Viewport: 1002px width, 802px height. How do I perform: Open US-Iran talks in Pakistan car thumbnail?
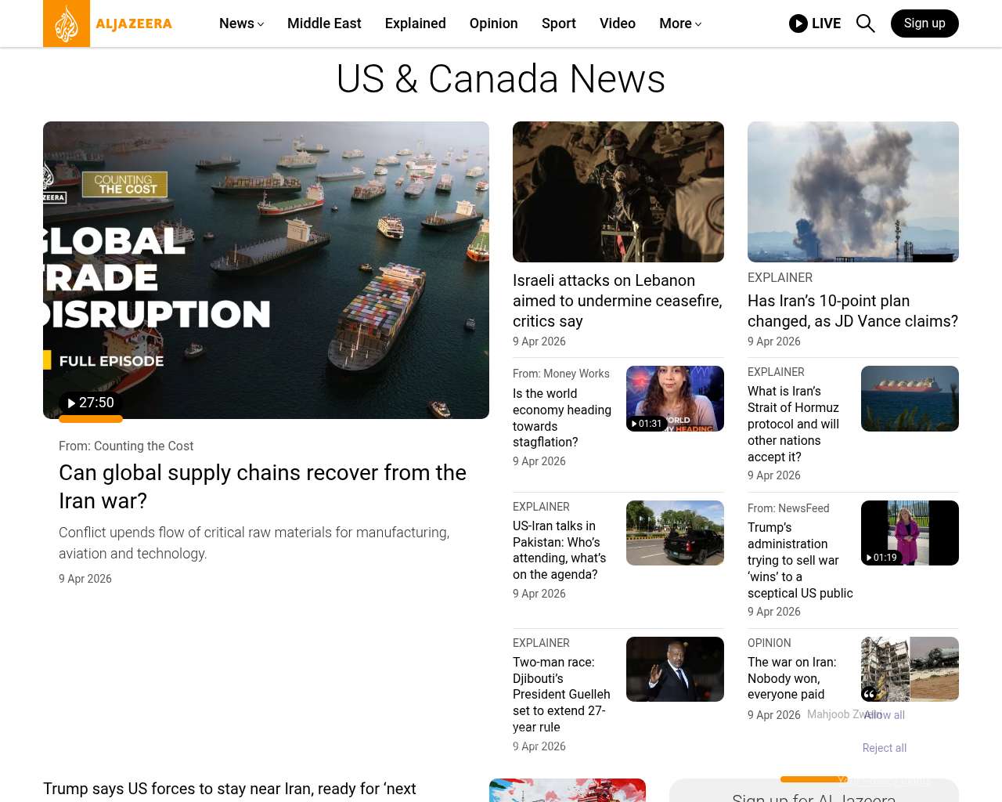tap(675, 533)
